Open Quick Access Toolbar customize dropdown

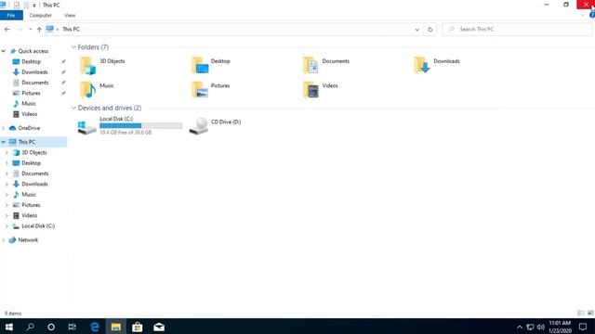34,6
